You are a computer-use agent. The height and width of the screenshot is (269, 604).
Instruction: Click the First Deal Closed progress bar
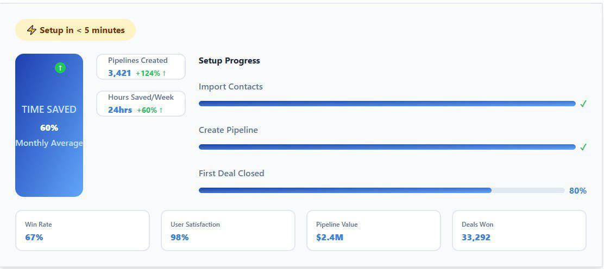pos(381,190)
